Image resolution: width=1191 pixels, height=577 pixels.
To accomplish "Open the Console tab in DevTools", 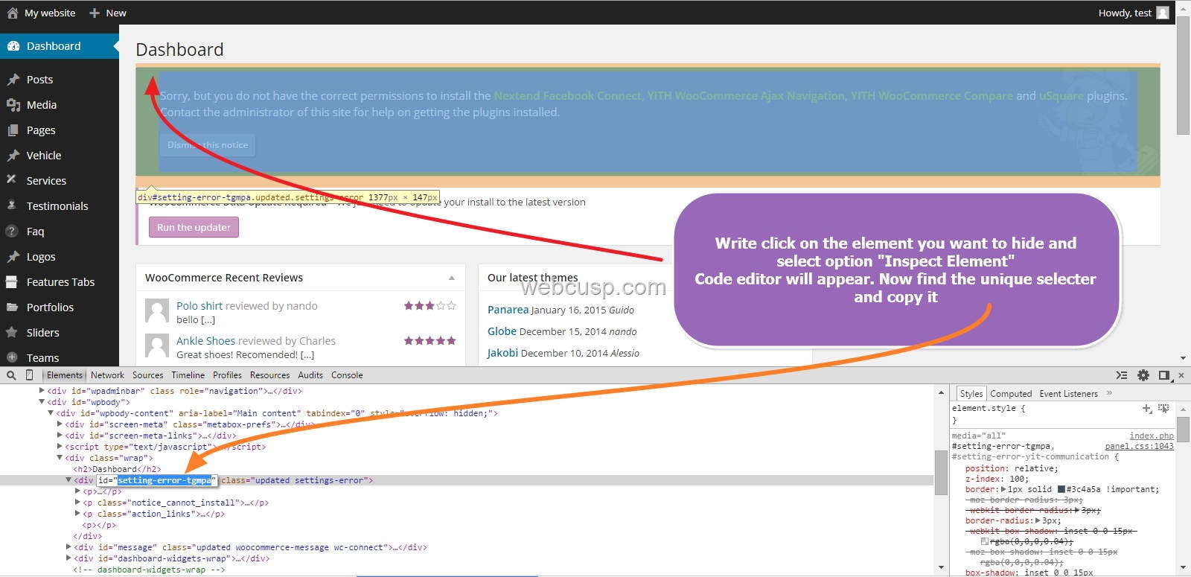I will coord(347,375).
